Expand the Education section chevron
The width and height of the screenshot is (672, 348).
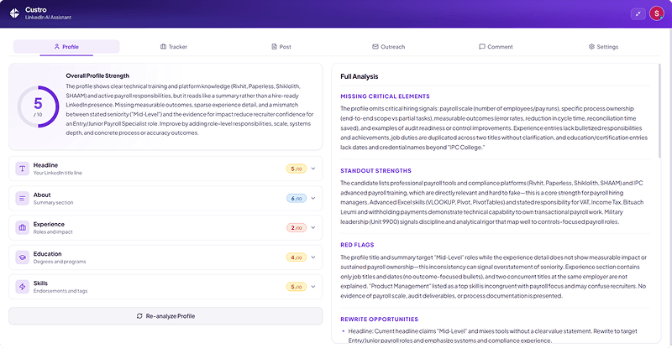[x=313, y=257]
